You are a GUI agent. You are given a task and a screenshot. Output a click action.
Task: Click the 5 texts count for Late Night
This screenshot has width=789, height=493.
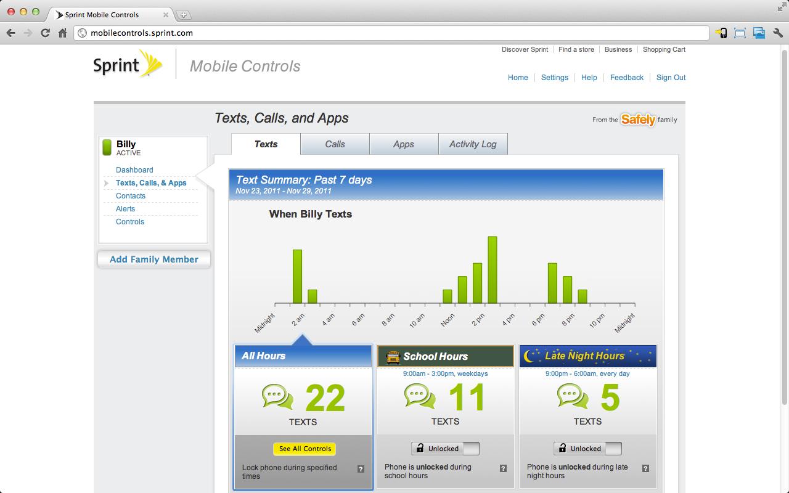click(x=610, y=397)
